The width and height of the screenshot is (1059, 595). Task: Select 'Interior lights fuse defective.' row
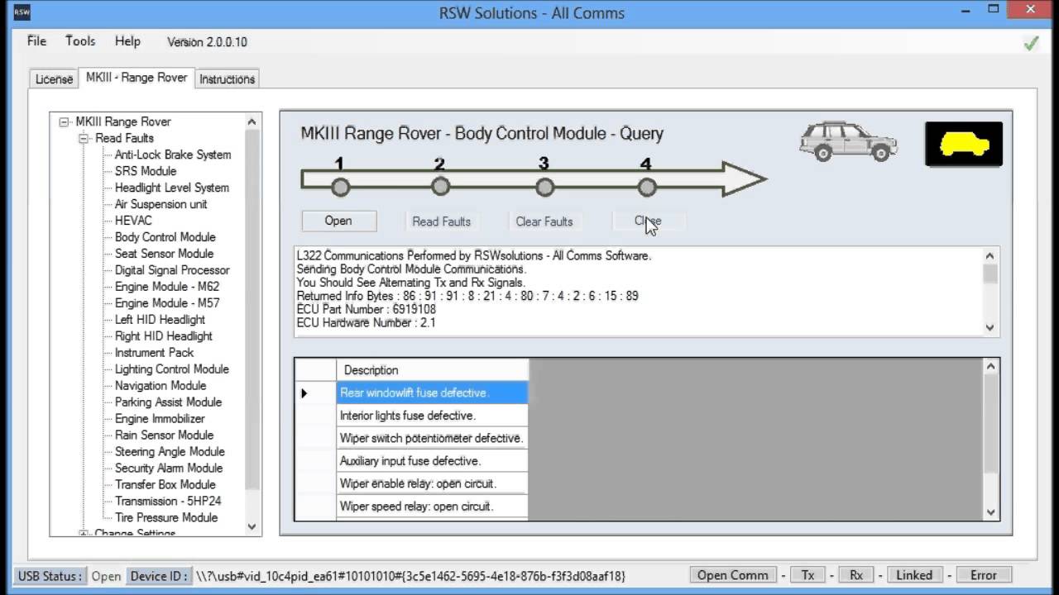[432, 416]
